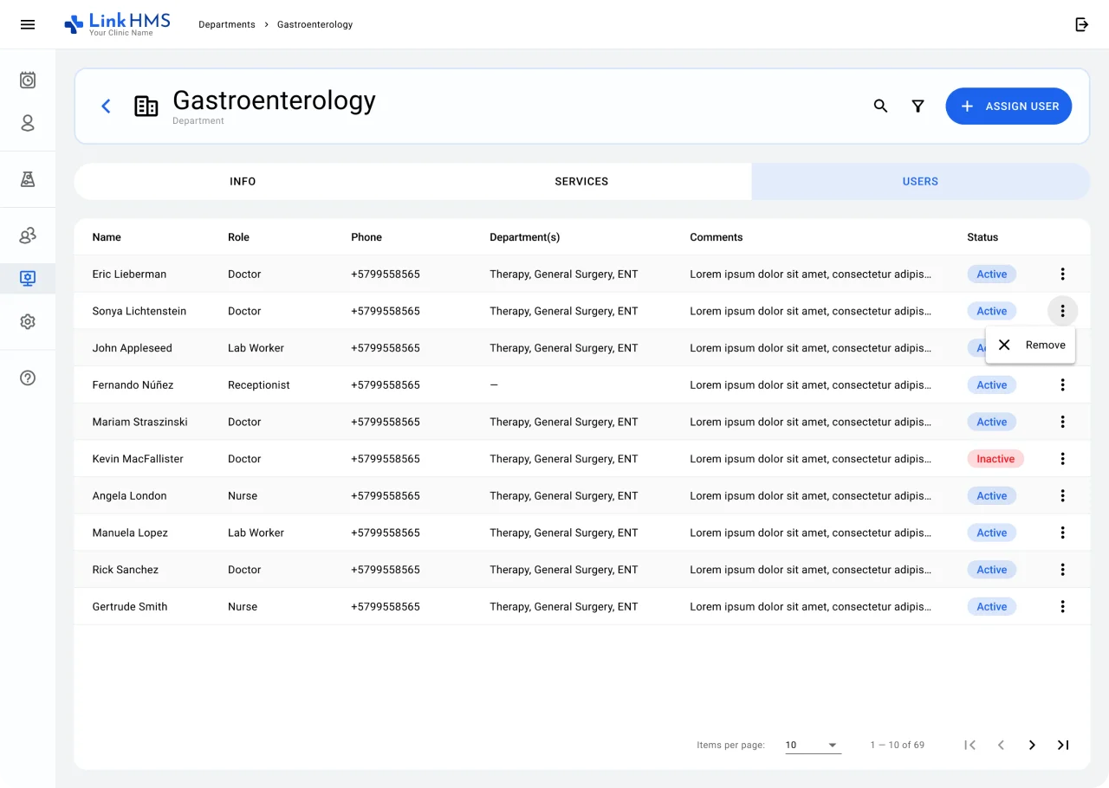Open the help question mark icon
This screenshot has width=1109, height=788.
[x=28, y=378]
